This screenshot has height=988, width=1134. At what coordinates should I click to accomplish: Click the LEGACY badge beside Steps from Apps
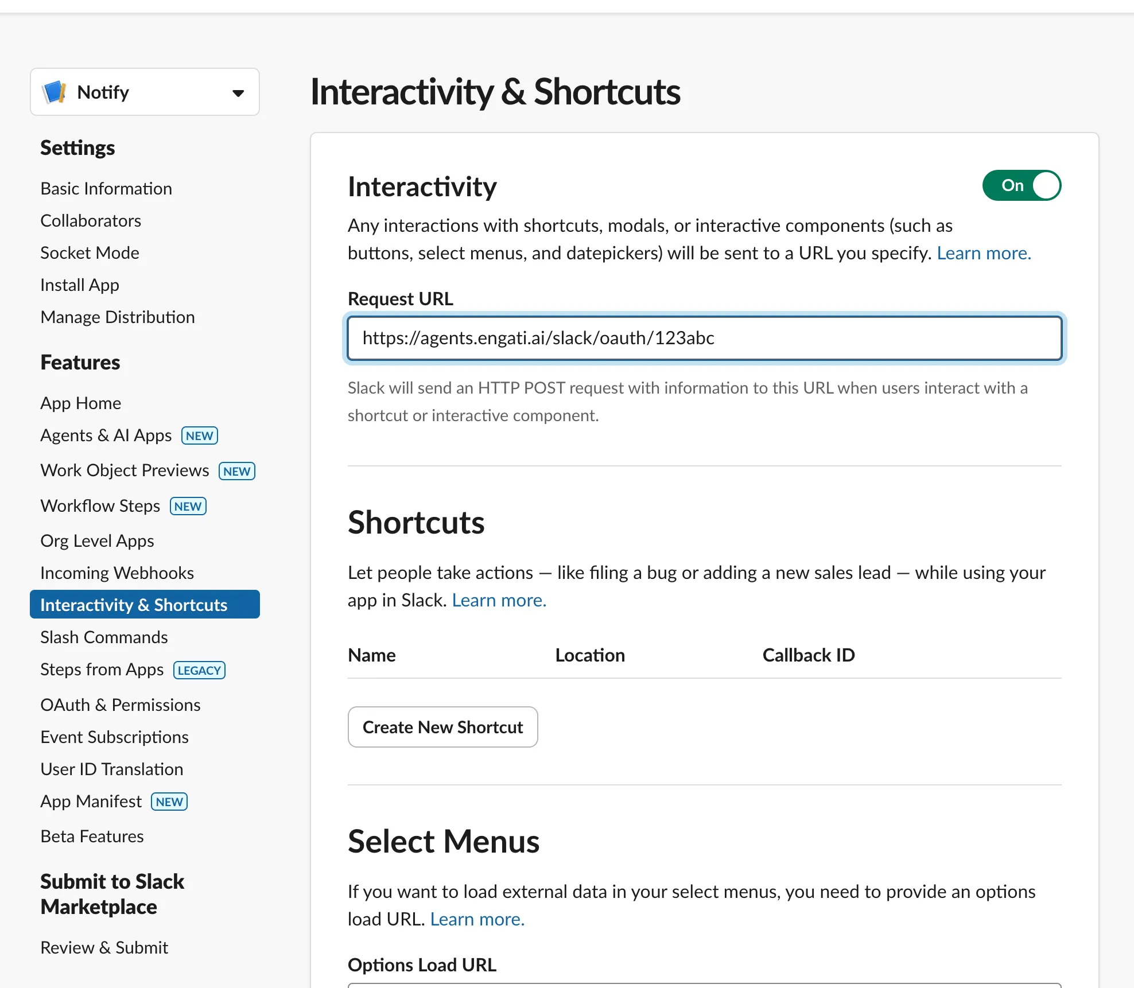click(199, 670)
